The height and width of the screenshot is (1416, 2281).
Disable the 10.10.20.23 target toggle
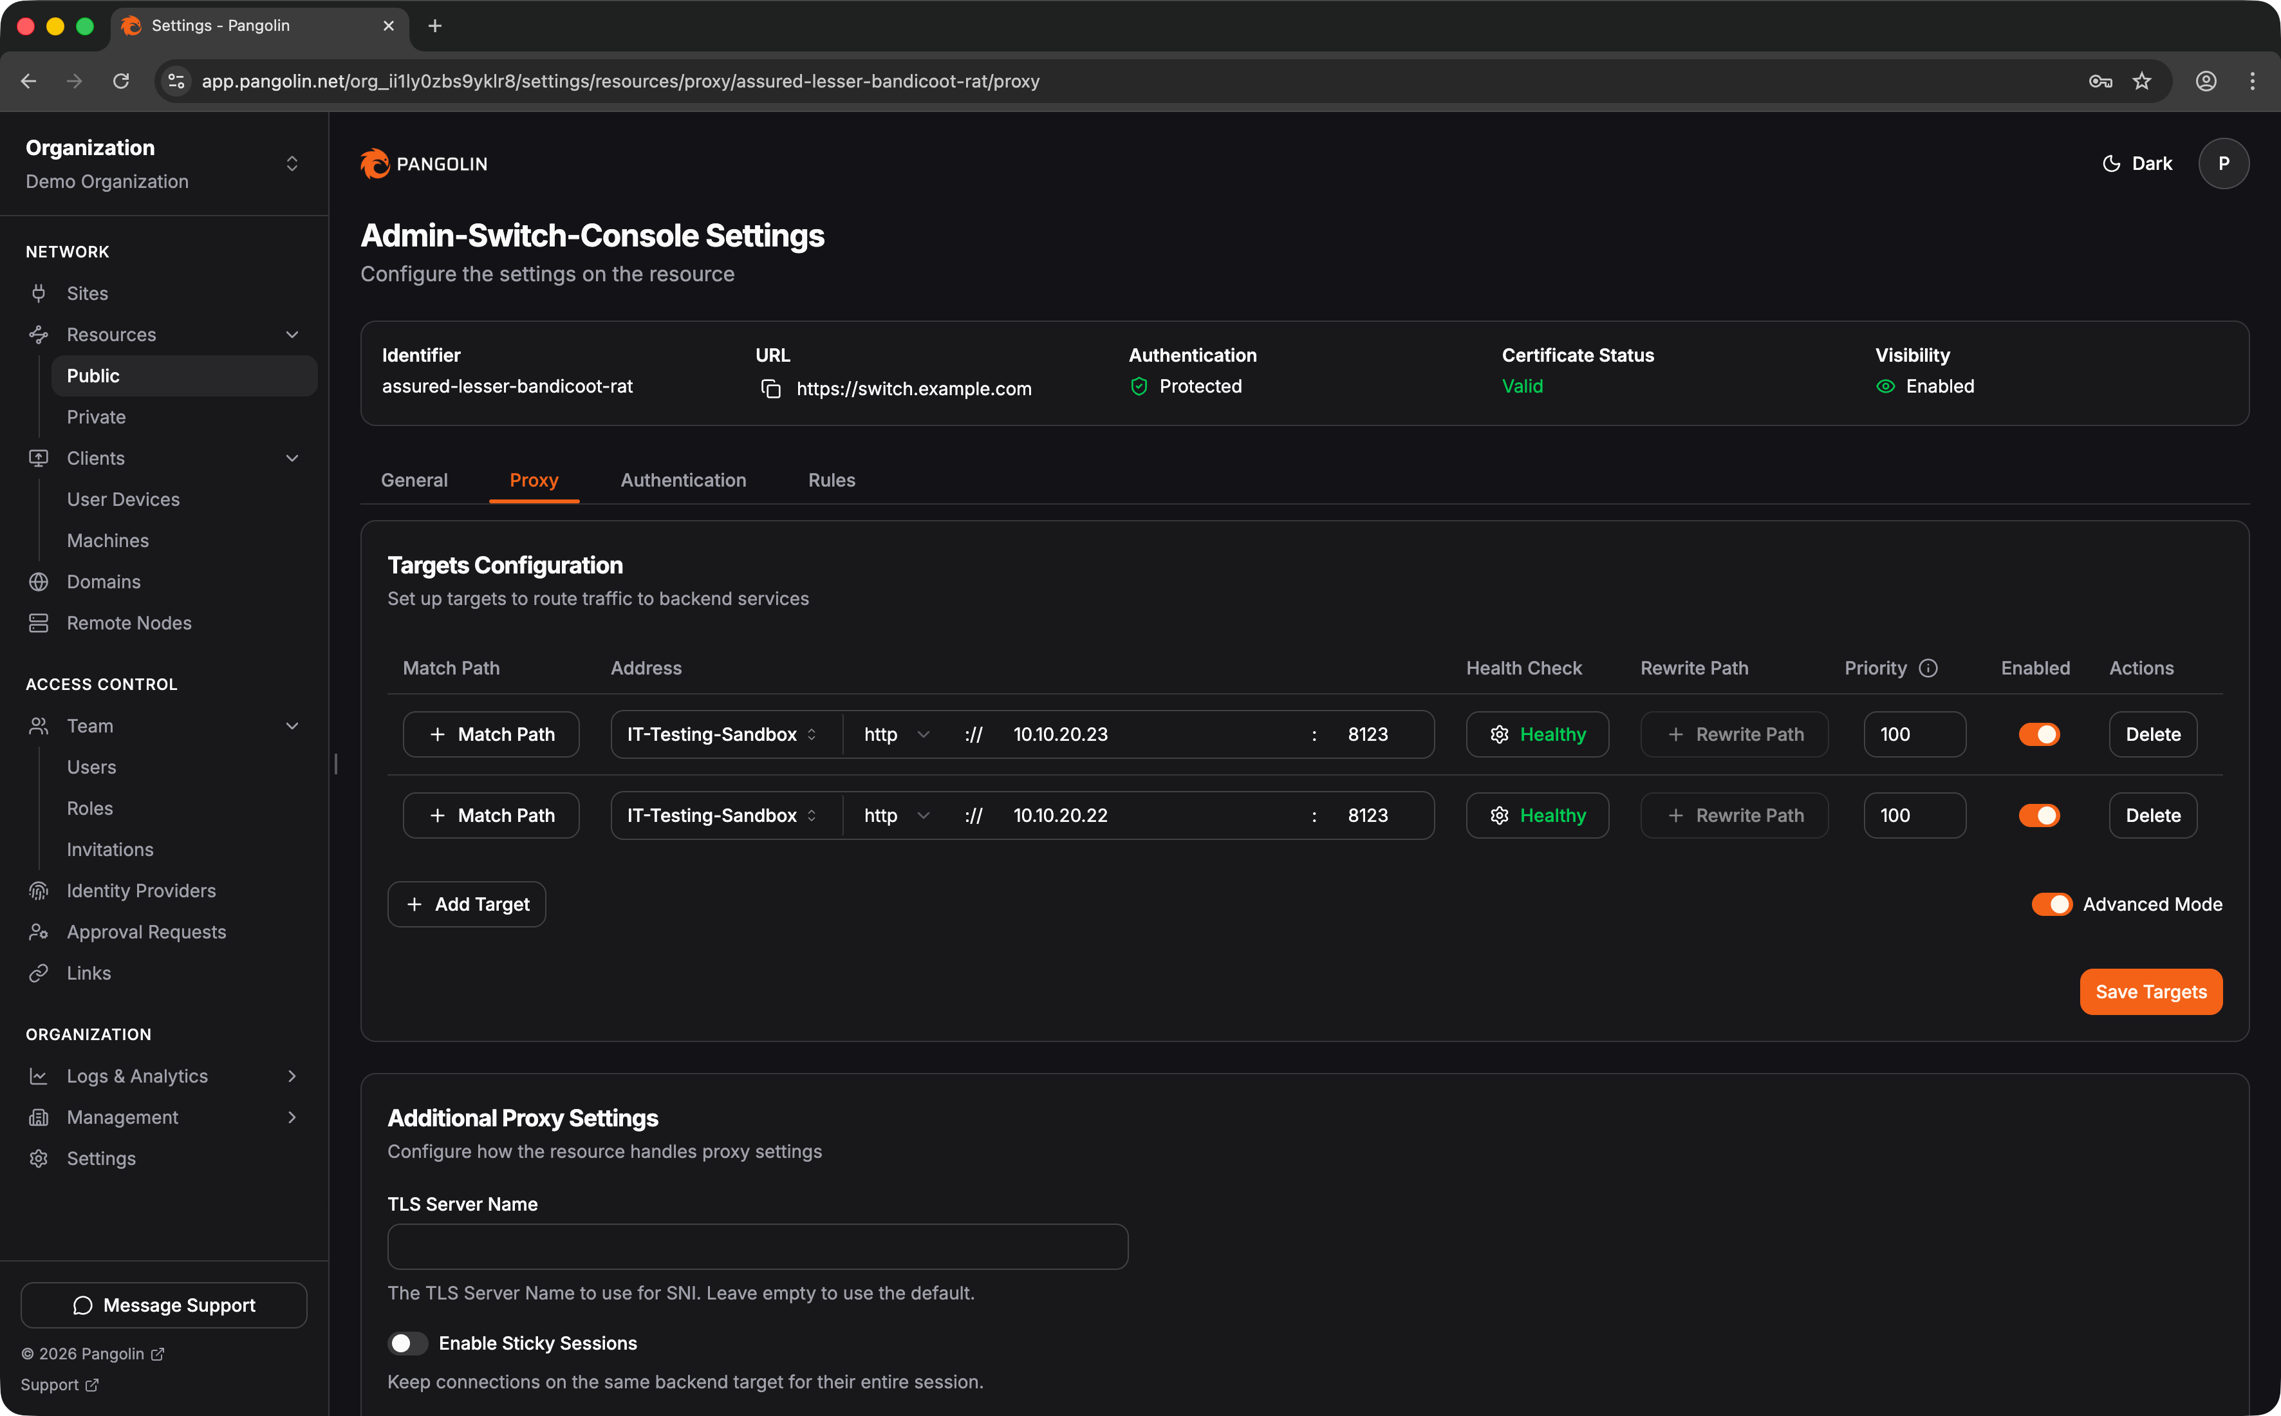[x=2038, y=734]
